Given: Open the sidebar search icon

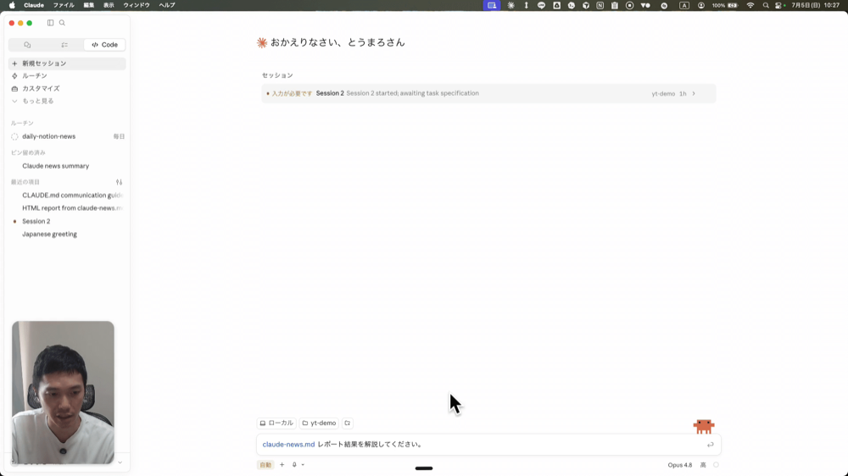Looking at the screenshot, I should (62, 23).
